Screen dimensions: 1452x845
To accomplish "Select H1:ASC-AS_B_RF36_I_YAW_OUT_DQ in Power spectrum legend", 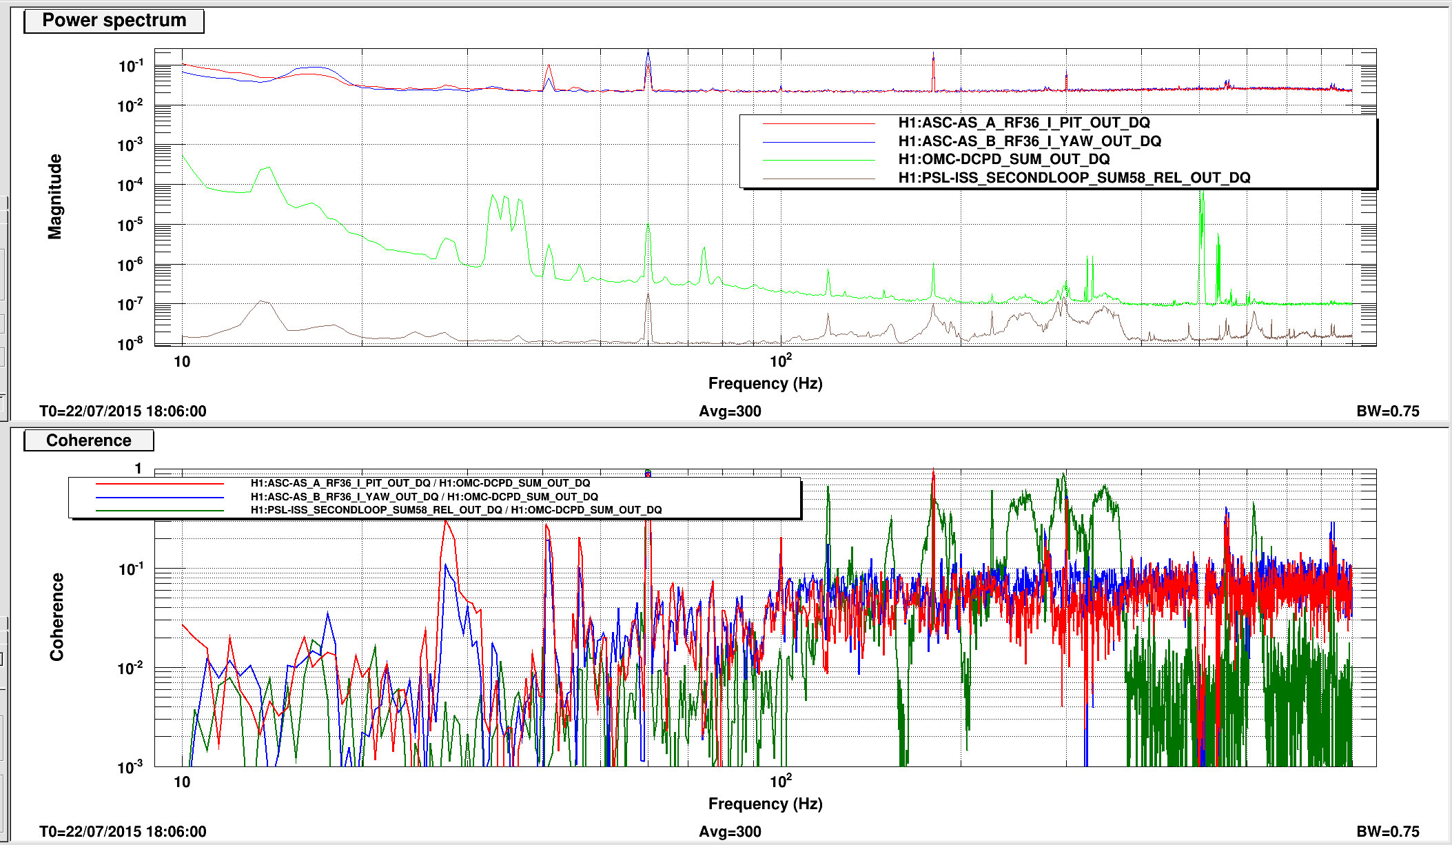I will pos(1030,141).
